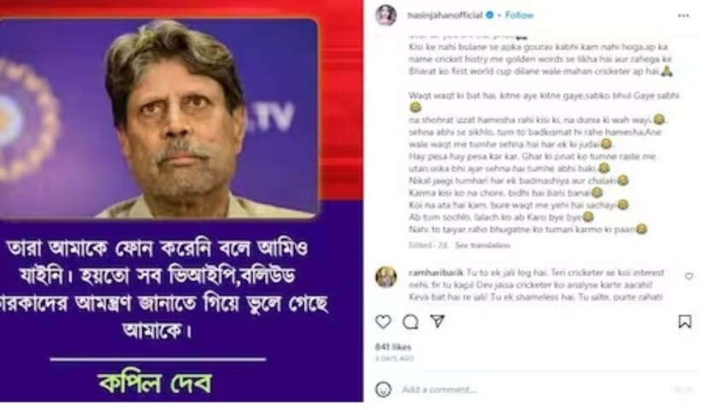Open ramharibarik's profile from comment
The width and height of the screenshot is (707, 410).
[436, 272]
